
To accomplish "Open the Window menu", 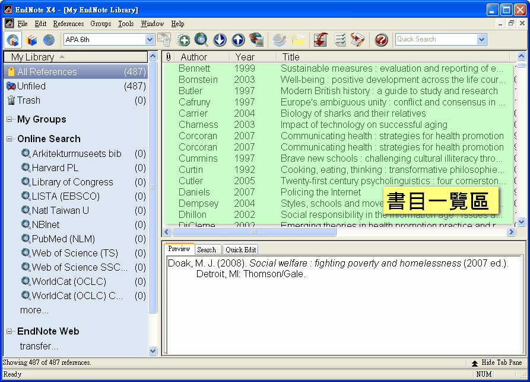I will click(x=152, y=24).
